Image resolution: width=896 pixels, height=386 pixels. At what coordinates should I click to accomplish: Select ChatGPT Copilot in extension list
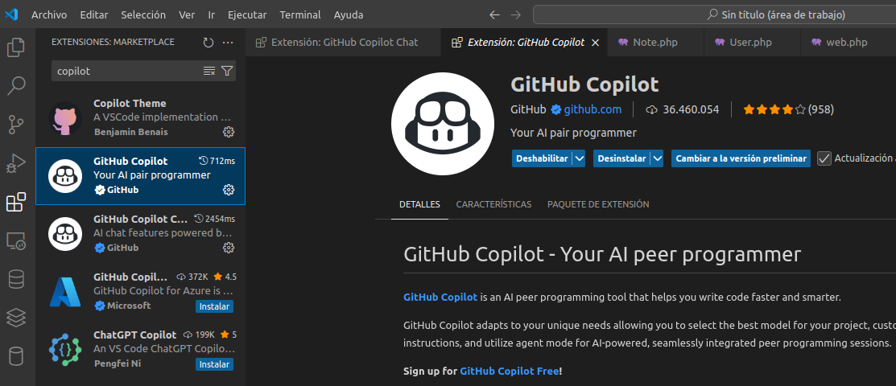coord(141,349)
